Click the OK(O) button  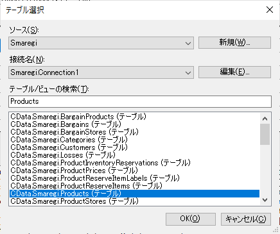(x=191, y=219)
